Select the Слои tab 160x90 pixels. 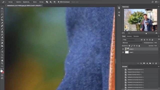pos(124,36)
